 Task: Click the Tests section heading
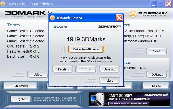click(x=13, y=25)
